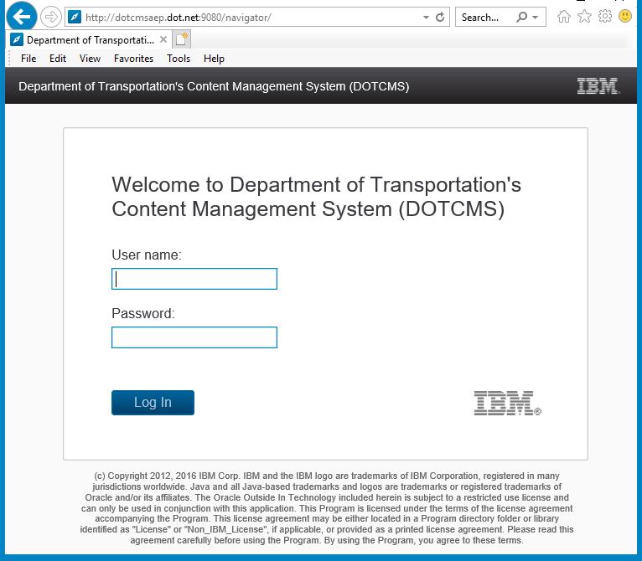Click the Log In button
The image size is (642, 561).
point(153,402)
